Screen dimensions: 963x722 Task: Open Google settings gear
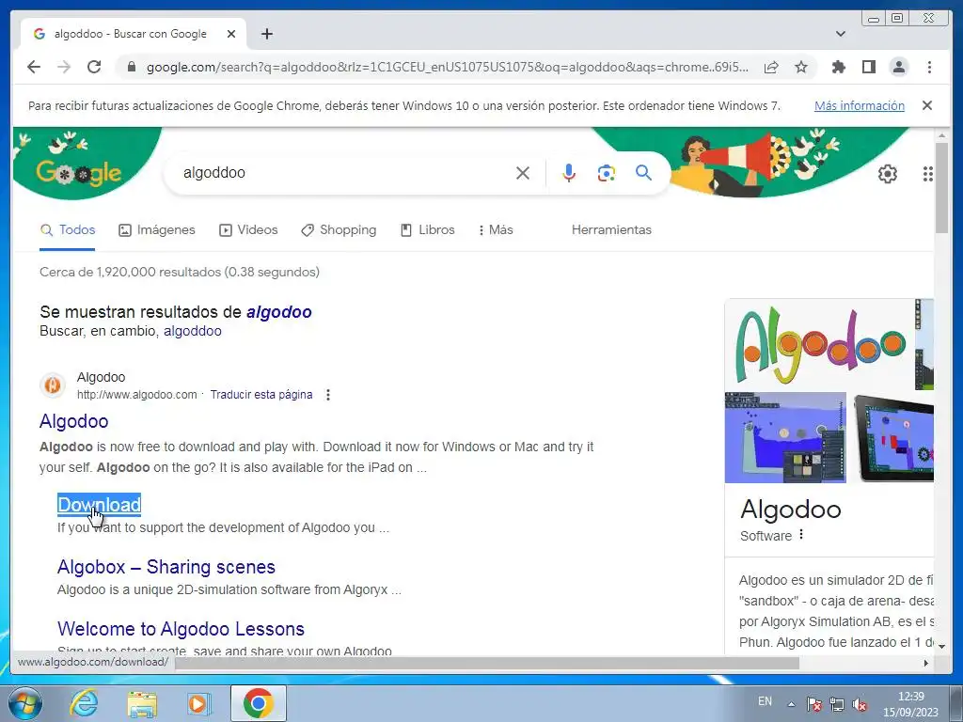coord(887,174)
